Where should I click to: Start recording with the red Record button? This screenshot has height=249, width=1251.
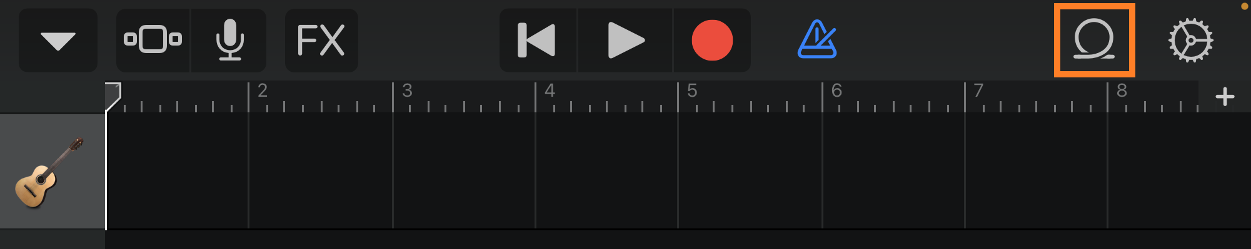pyautogui.click(x=712, y=41)
